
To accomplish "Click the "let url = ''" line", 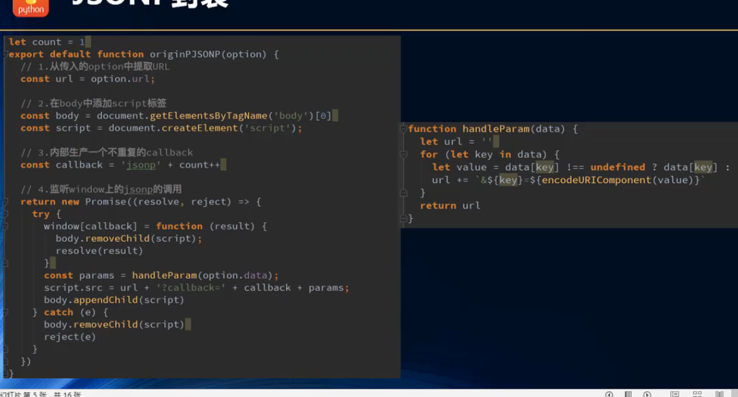I will tap(456, 141).
